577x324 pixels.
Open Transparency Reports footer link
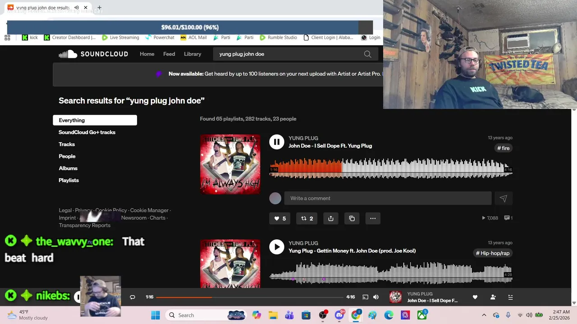coord(84,225)
